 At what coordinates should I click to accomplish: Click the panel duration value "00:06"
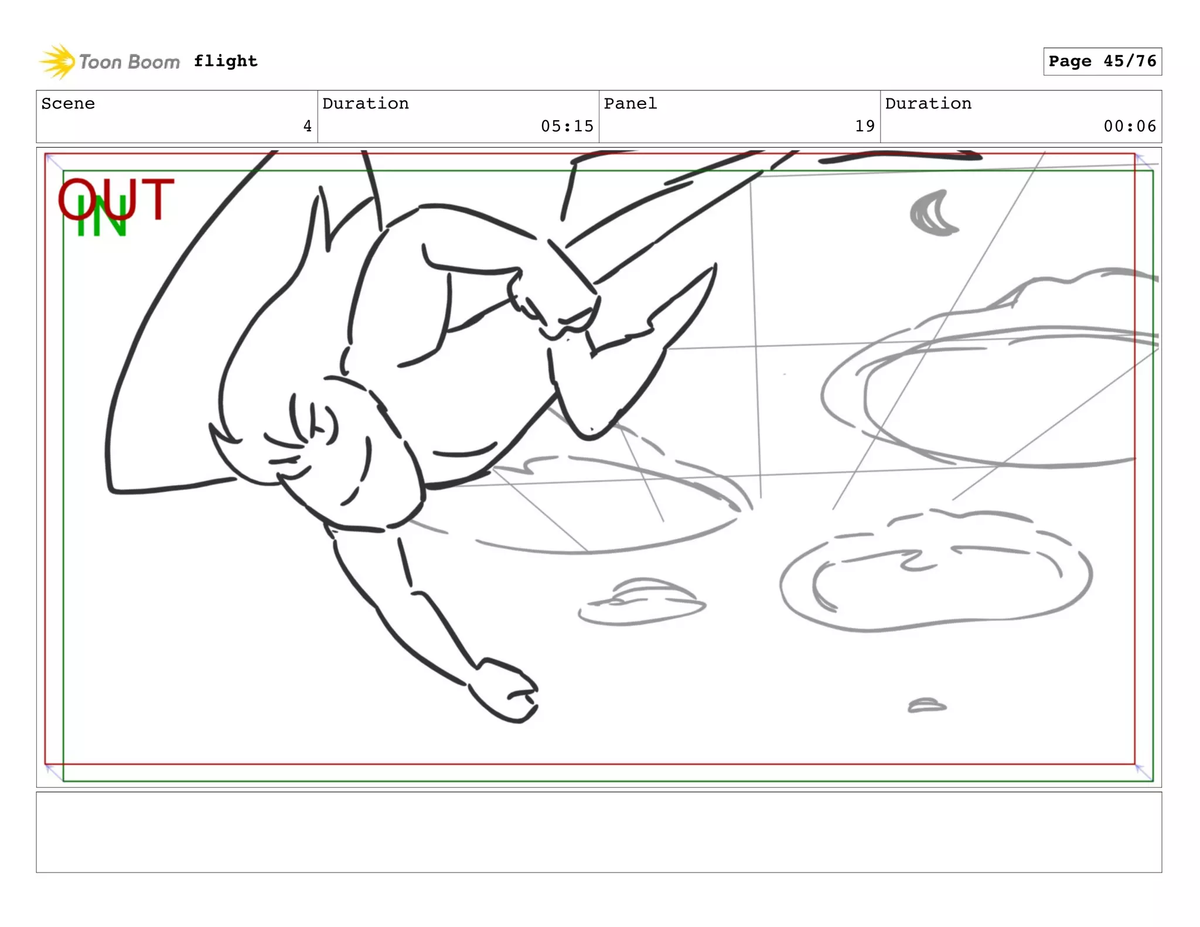point(1130,126)
